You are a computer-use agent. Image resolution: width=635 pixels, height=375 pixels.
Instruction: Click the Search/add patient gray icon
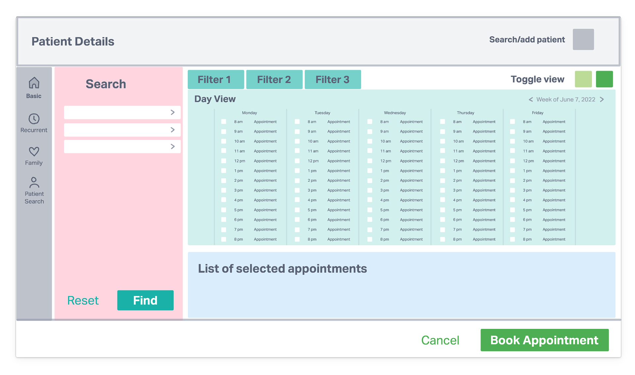pos(583,40)
